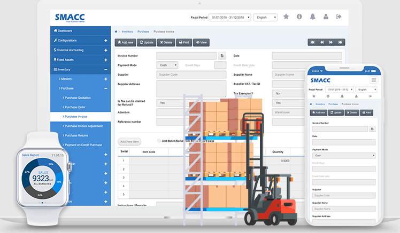Open Payment Mode dropdown on phone

click(344, 155)
